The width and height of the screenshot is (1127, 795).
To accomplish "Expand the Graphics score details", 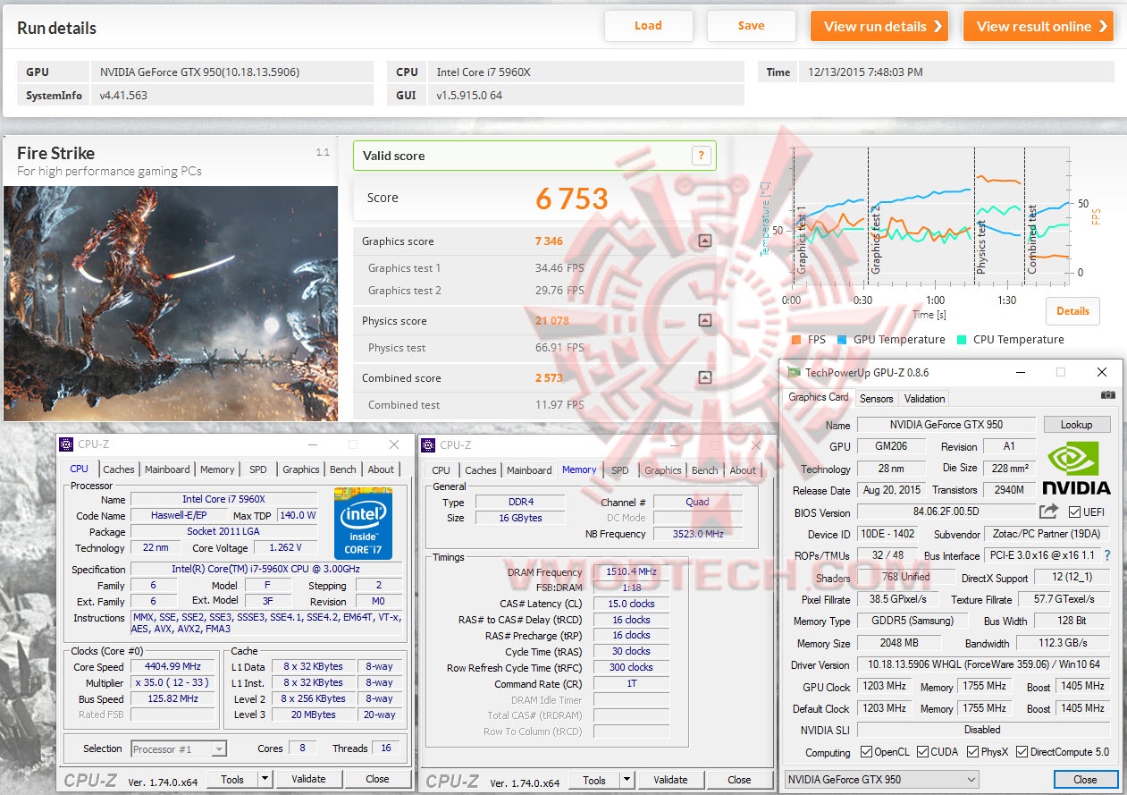I will point(704,241).
